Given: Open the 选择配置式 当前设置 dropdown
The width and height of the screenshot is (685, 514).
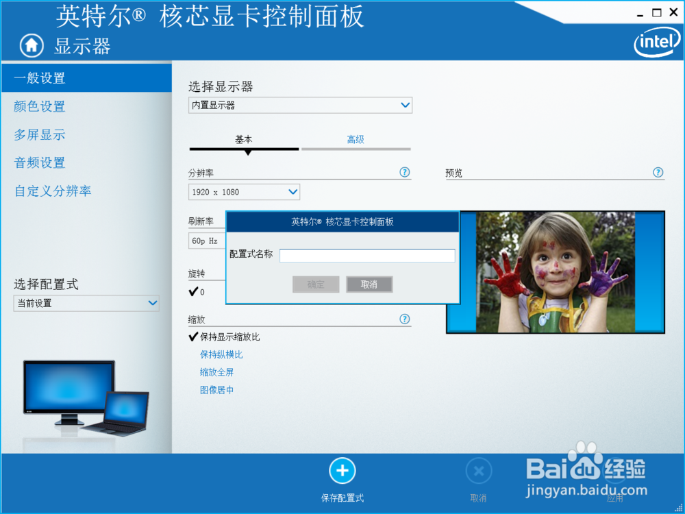Looking at the screenshot, I should coord(86,304).
